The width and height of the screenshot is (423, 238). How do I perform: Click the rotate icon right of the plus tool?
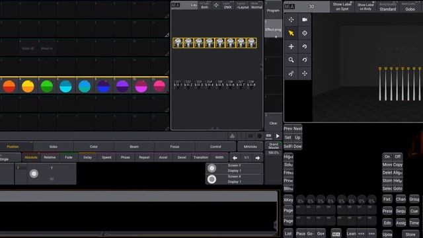(x=305, y=47)
